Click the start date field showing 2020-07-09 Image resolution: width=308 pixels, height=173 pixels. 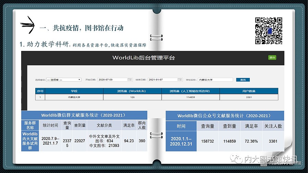point(112,80)
